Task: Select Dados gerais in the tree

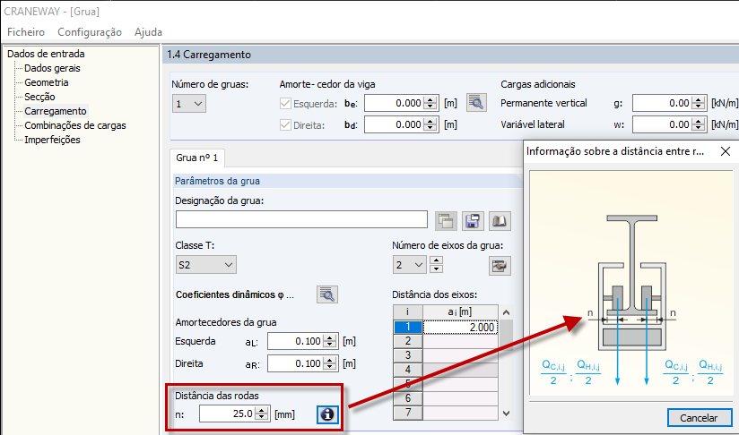Action: coord(52,68)
